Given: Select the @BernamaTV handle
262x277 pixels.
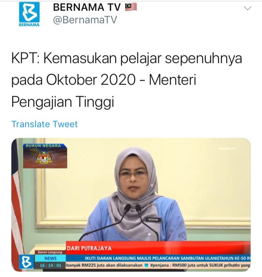Looking at the screenshot, I should 85,20.
